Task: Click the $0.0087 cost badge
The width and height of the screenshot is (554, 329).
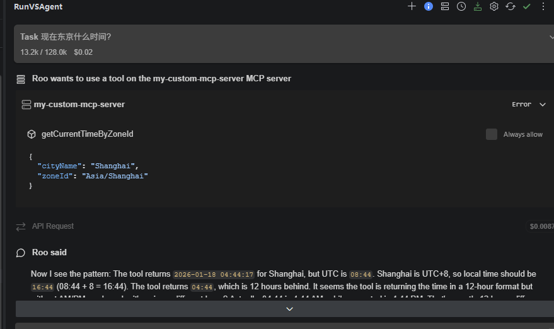Action: [x=541, y=226]
